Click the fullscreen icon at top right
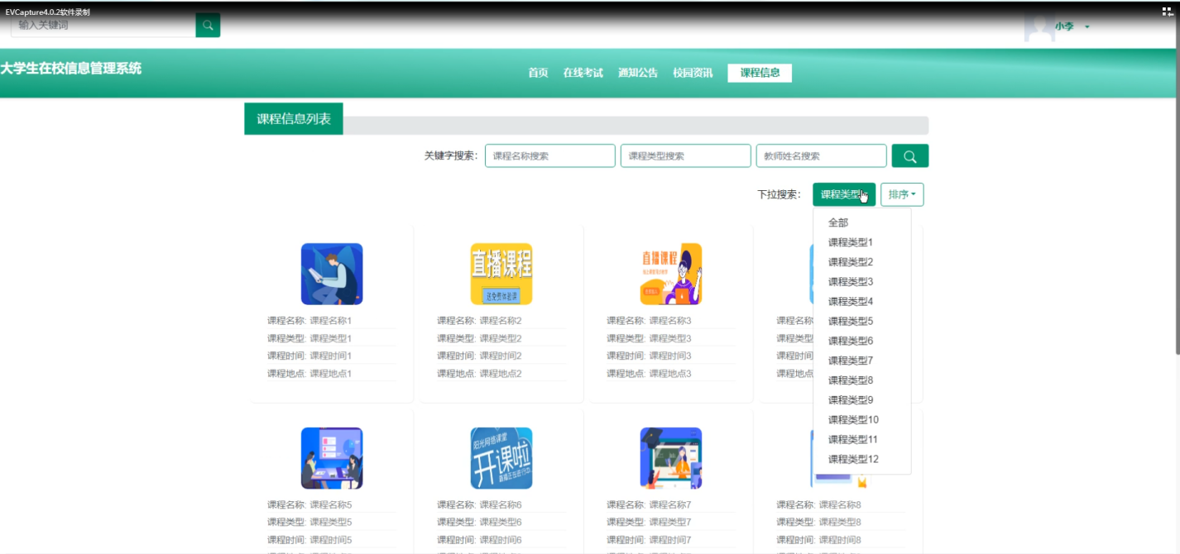Screen dimensions: 1180x554 pos(1168,12)
